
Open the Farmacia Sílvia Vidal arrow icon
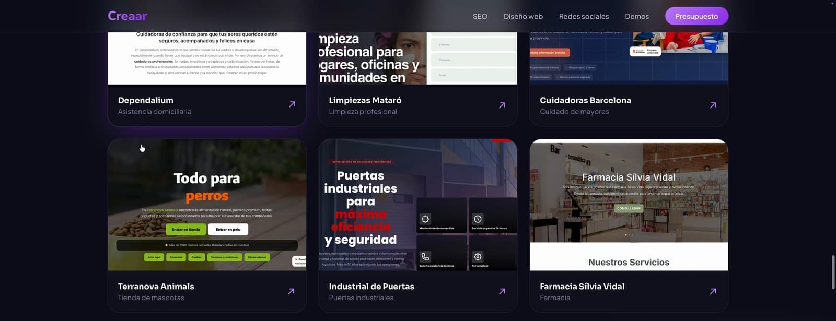tap(713, 291)
